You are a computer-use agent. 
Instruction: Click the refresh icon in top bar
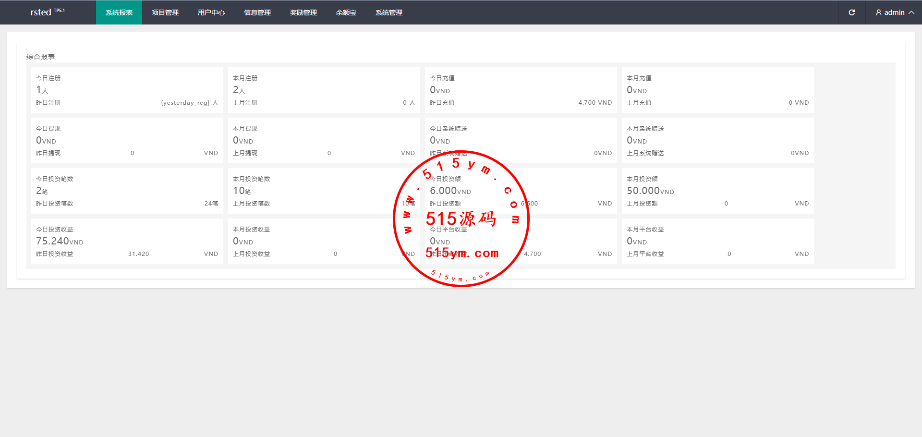[x=851, y=12]
